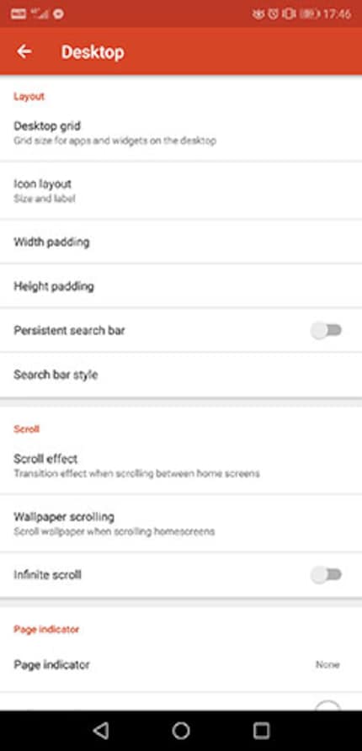Open recent apps with square button

(262, 731)
